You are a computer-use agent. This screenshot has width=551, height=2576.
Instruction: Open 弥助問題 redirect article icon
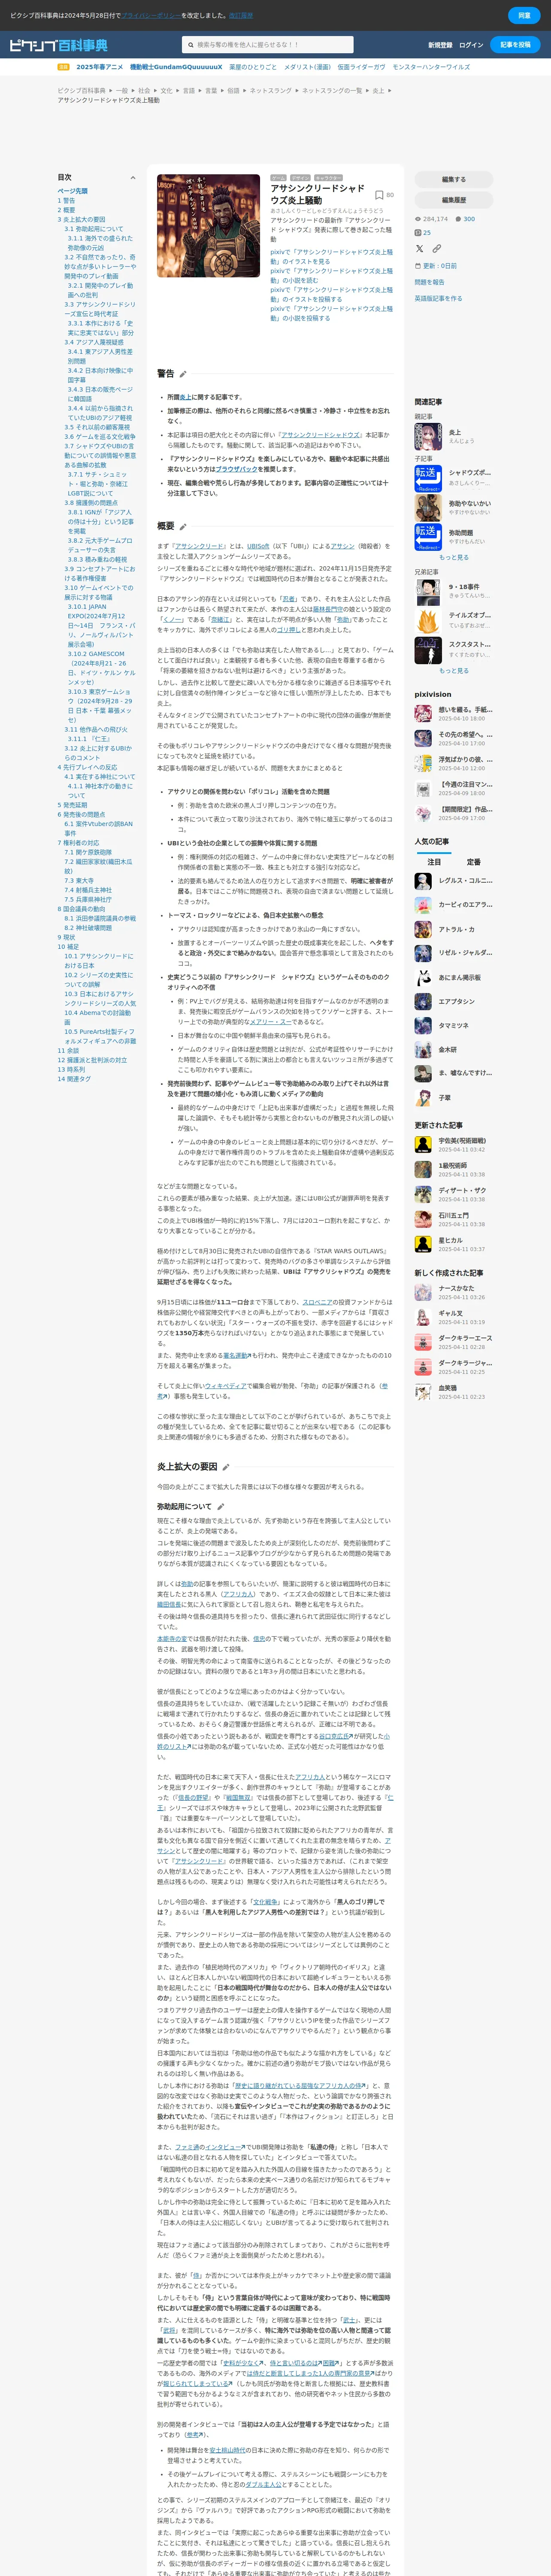click(428, 537)
